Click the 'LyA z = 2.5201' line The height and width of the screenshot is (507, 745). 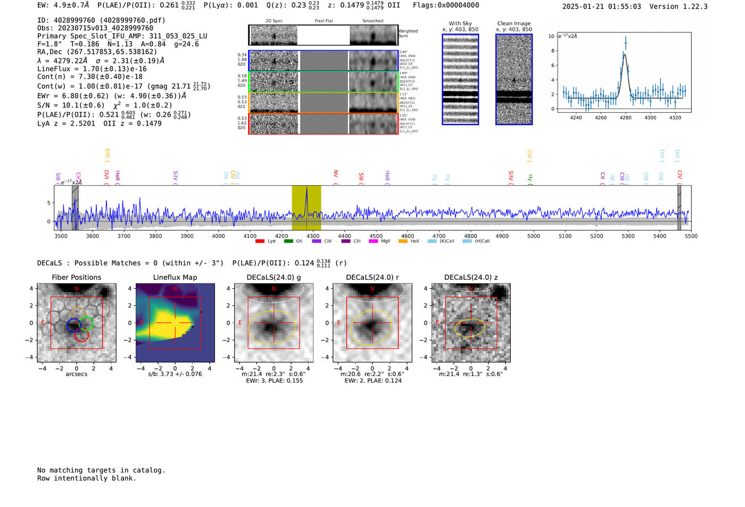pos(67,123)
